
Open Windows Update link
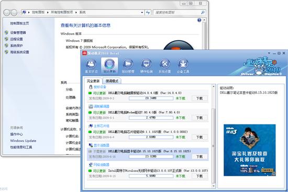tap(23, 141)
